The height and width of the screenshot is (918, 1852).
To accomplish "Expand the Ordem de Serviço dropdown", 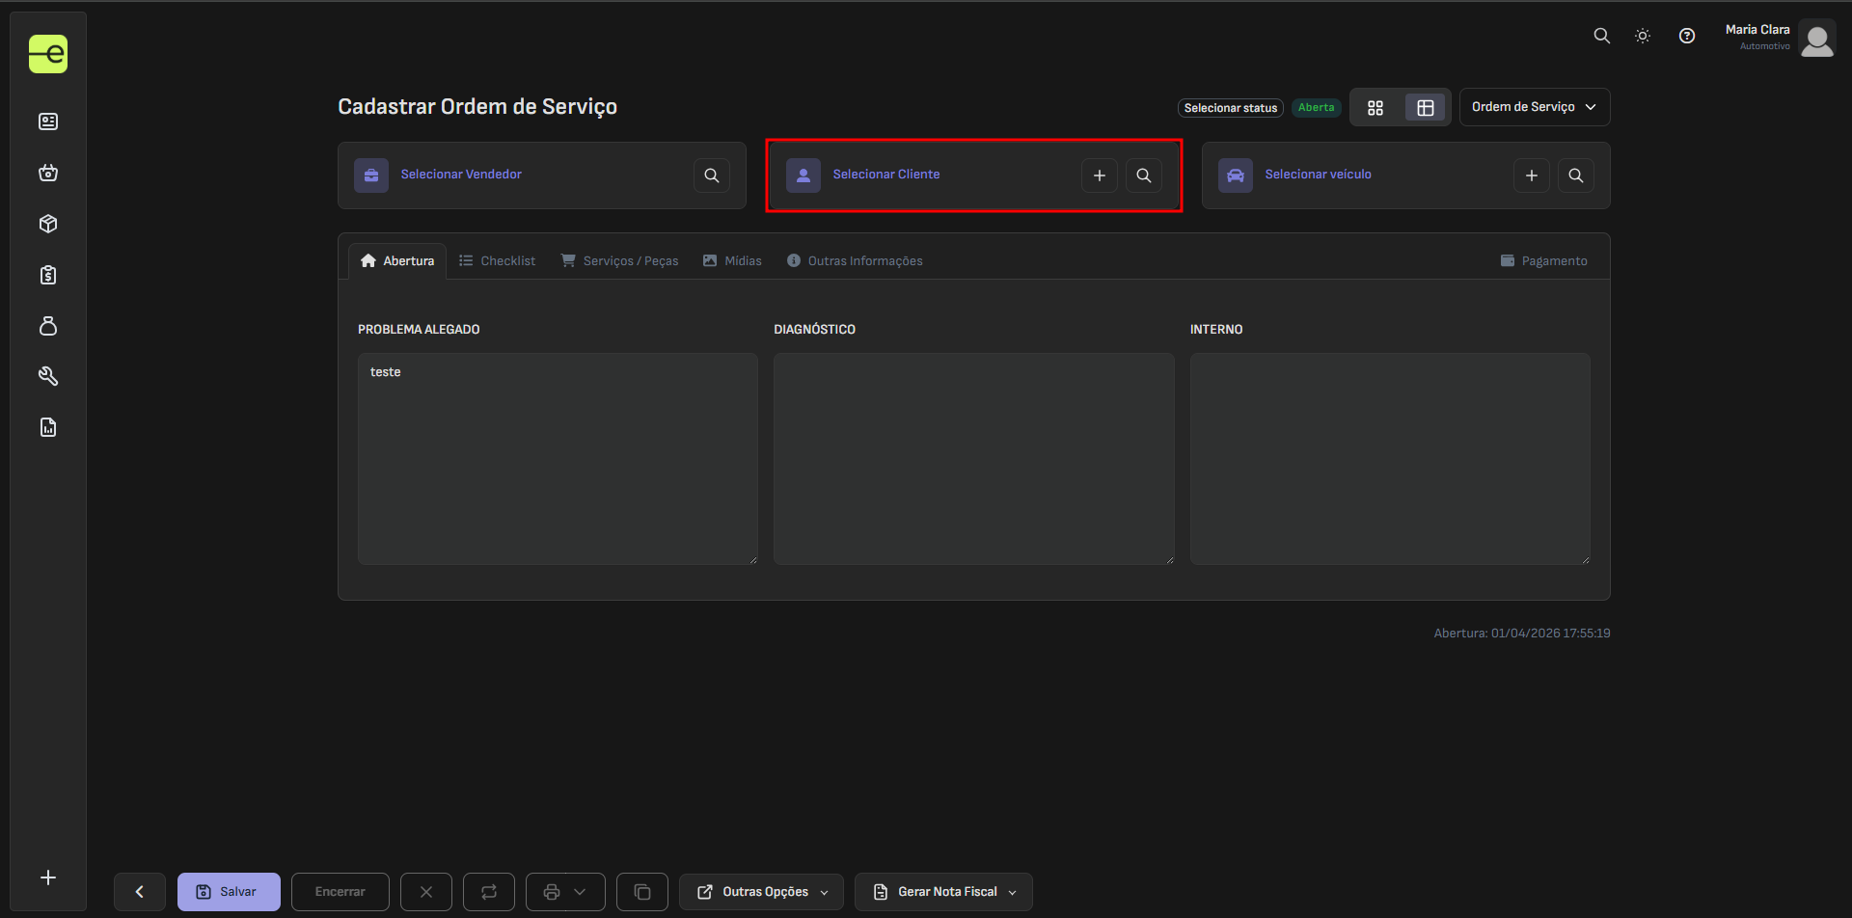I will coord(1534,107).
